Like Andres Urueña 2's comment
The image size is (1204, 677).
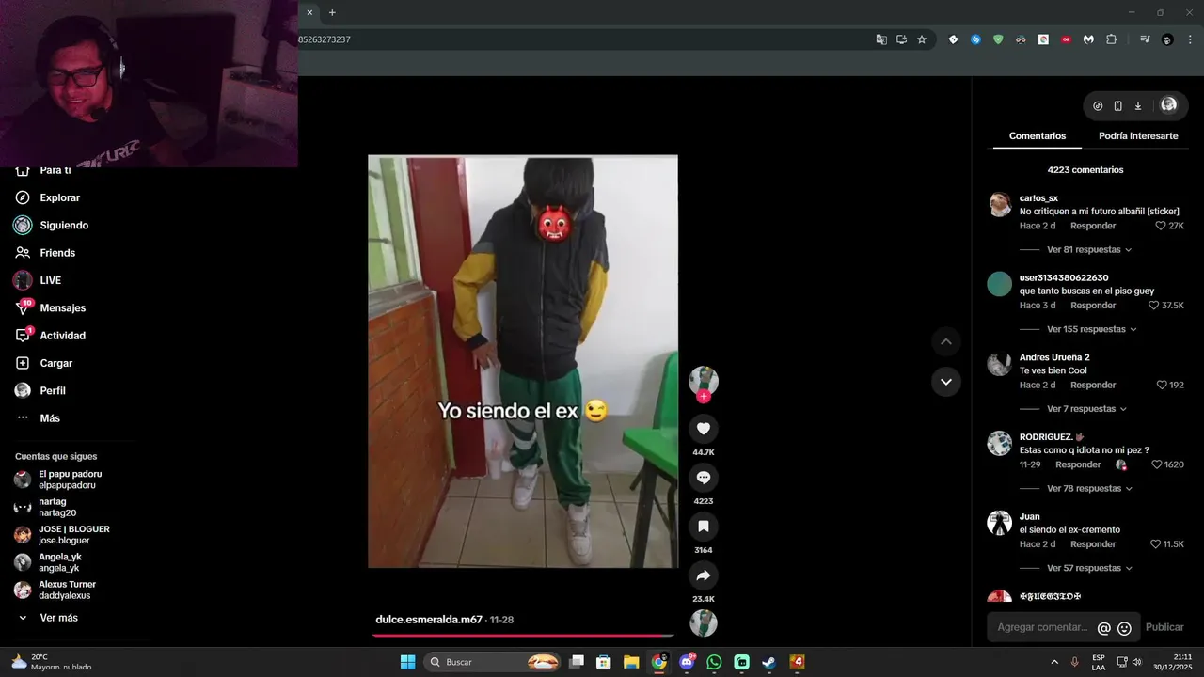1162,386
